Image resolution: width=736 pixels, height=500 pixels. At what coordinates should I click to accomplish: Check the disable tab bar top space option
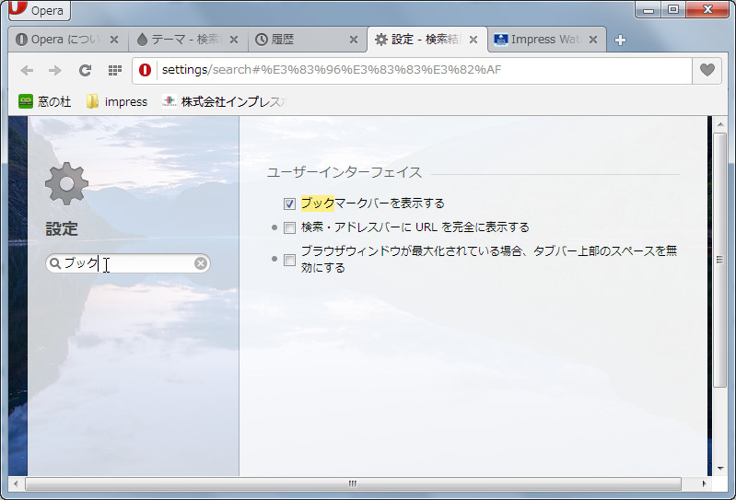click(x=289, y=260)
